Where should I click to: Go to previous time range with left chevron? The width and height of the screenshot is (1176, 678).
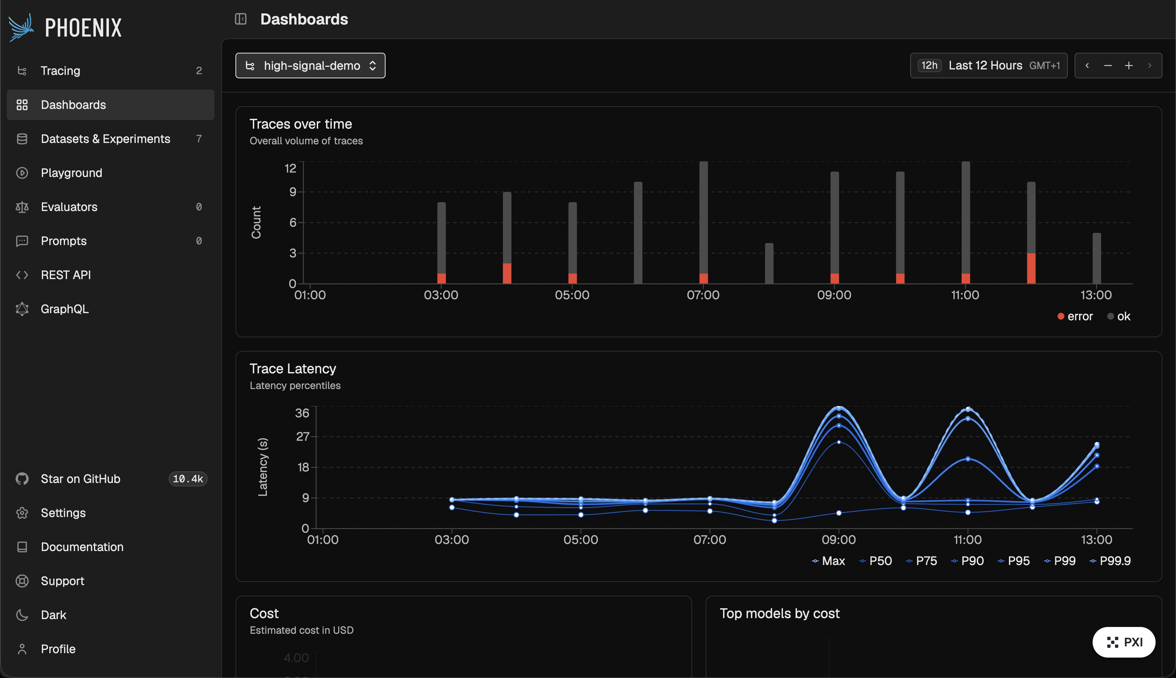click(x=1087, y=66)
